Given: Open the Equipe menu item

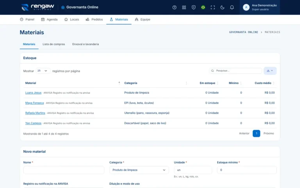Looking at the screenshot, I should [x=143, y=19].
